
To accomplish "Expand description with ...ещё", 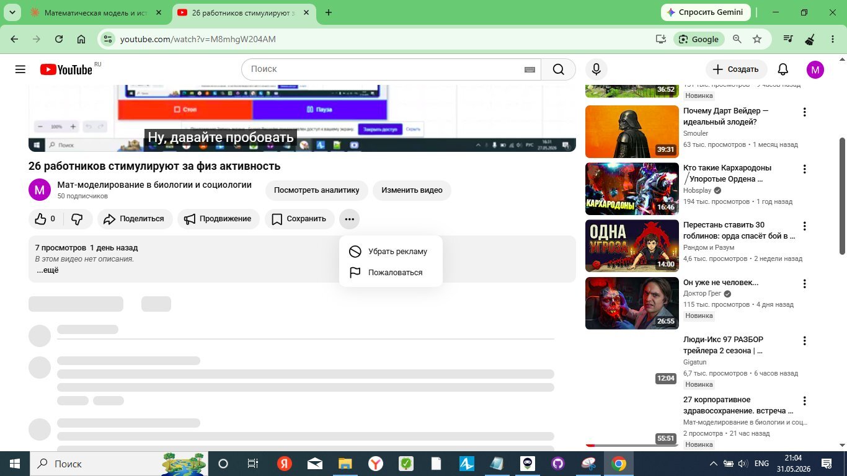I will [x=48, y=270].
